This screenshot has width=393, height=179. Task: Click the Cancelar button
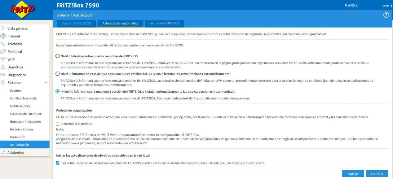point(377,174)
